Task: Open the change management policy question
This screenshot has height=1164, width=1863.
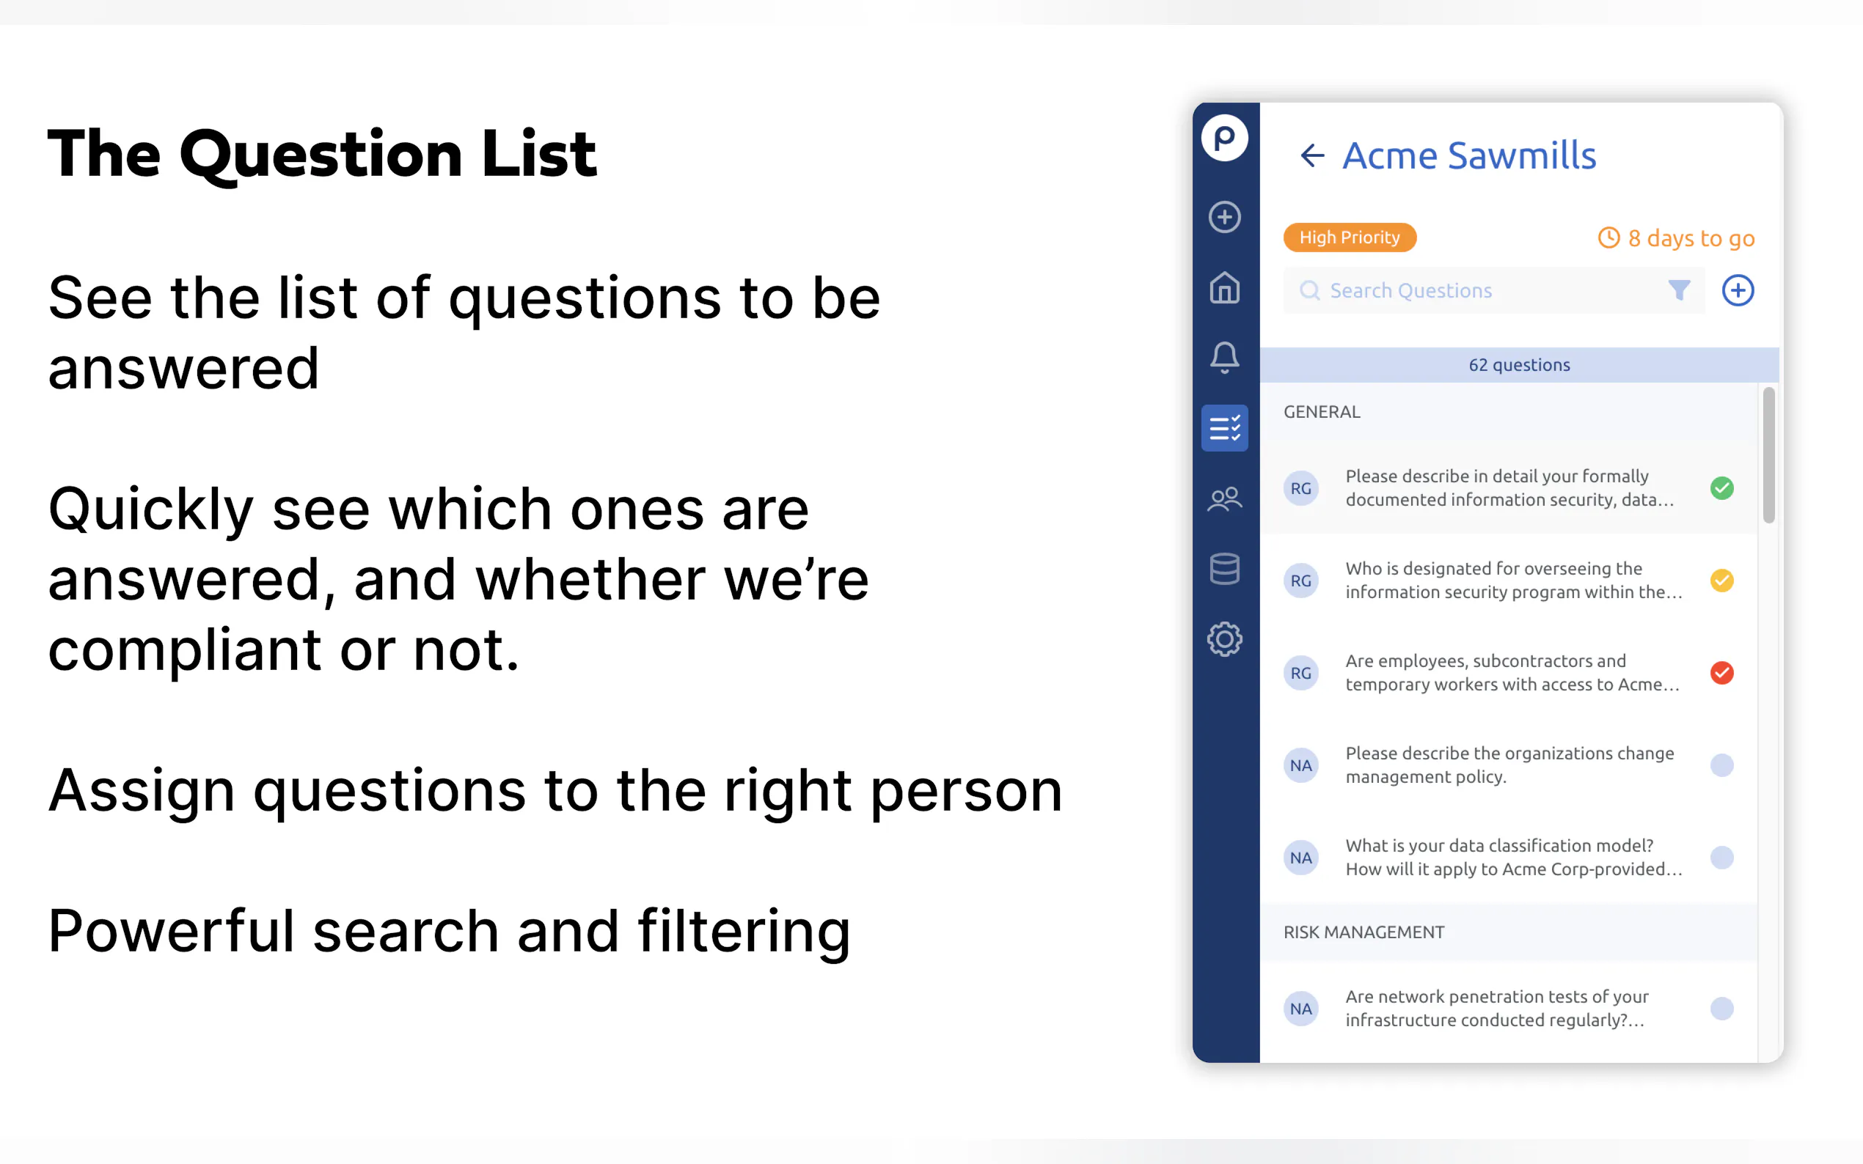Action: [x=1508, y=765]
